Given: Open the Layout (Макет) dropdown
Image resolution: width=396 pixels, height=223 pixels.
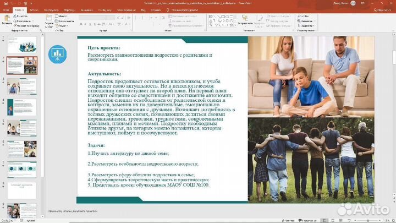Looking at the screenshot, I should click(x=62, y=16).
